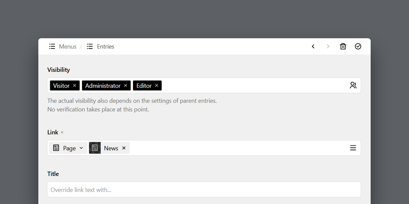Click the trash delete icon
Viewport: 409px width, 204px height.
(343, 46)
